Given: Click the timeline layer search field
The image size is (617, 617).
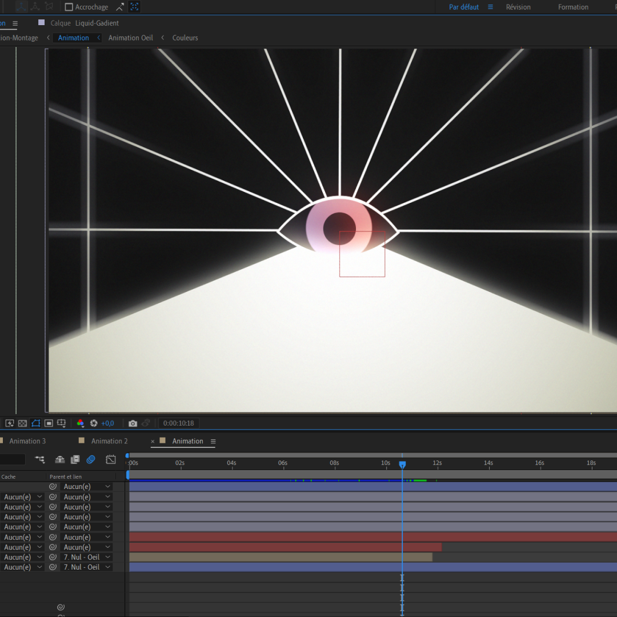Looking at the screenshot, I should 12,459.
